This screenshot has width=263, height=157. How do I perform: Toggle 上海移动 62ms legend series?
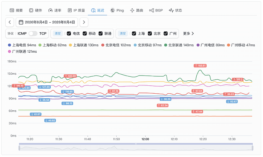[53, 45]
